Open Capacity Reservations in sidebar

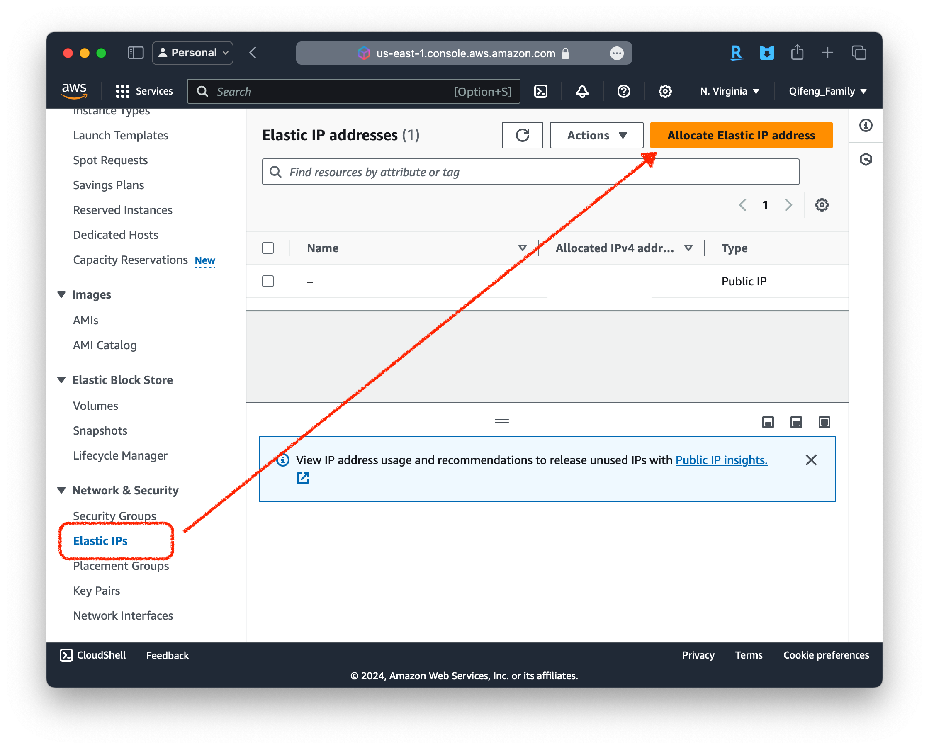coord(130,260)
